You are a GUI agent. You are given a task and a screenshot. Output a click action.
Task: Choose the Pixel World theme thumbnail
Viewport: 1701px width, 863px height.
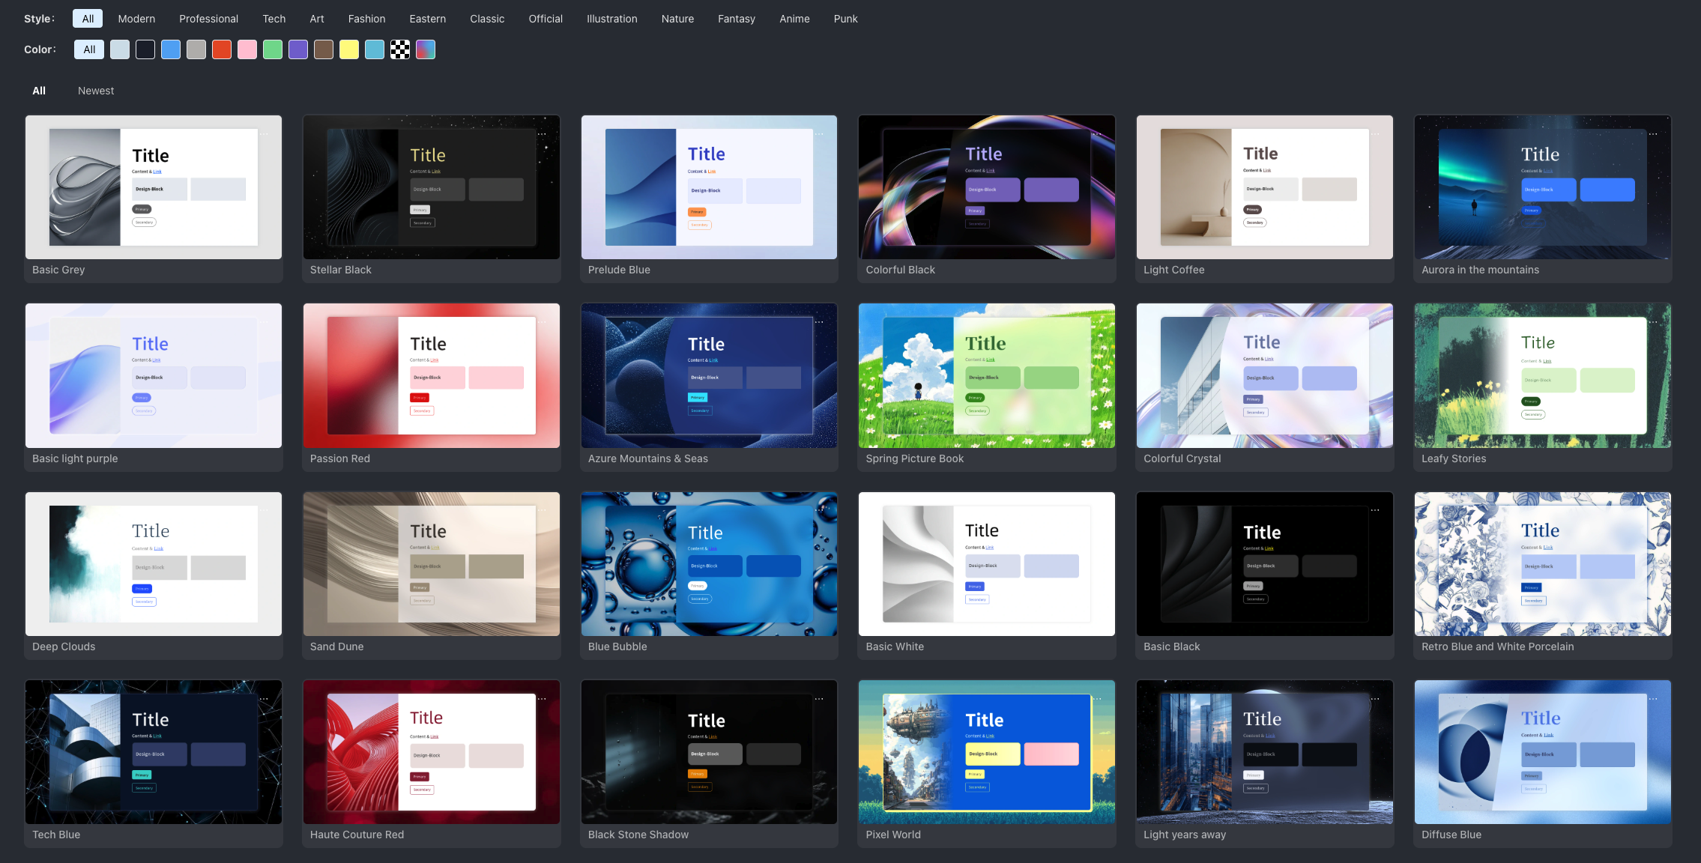click(x=986, y=752)
